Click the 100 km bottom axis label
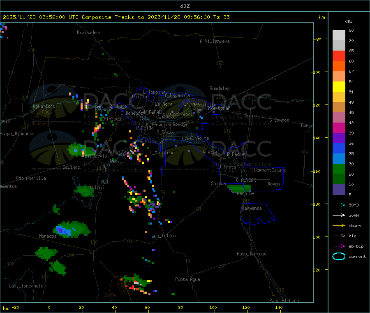Viewport: 370px width, 313px height. (213, 307)
